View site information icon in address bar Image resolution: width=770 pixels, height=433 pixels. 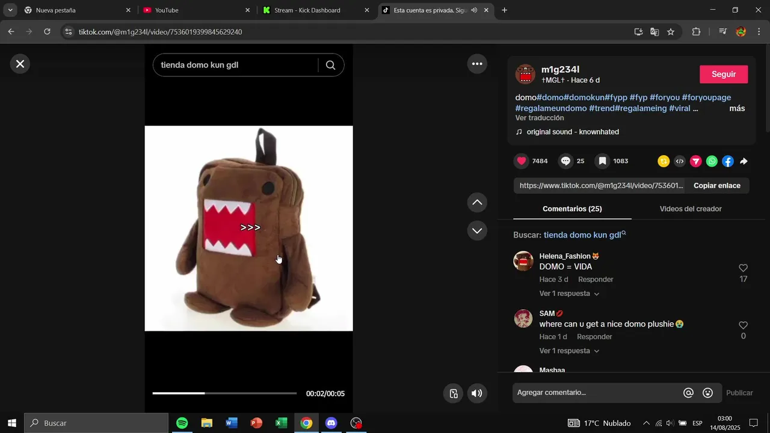[x=68, y=32]
